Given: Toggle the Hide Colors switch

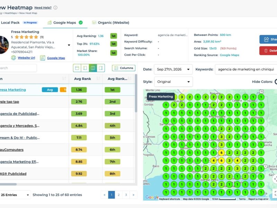Looking at the screenshot, I should click(x=276, y=82).
